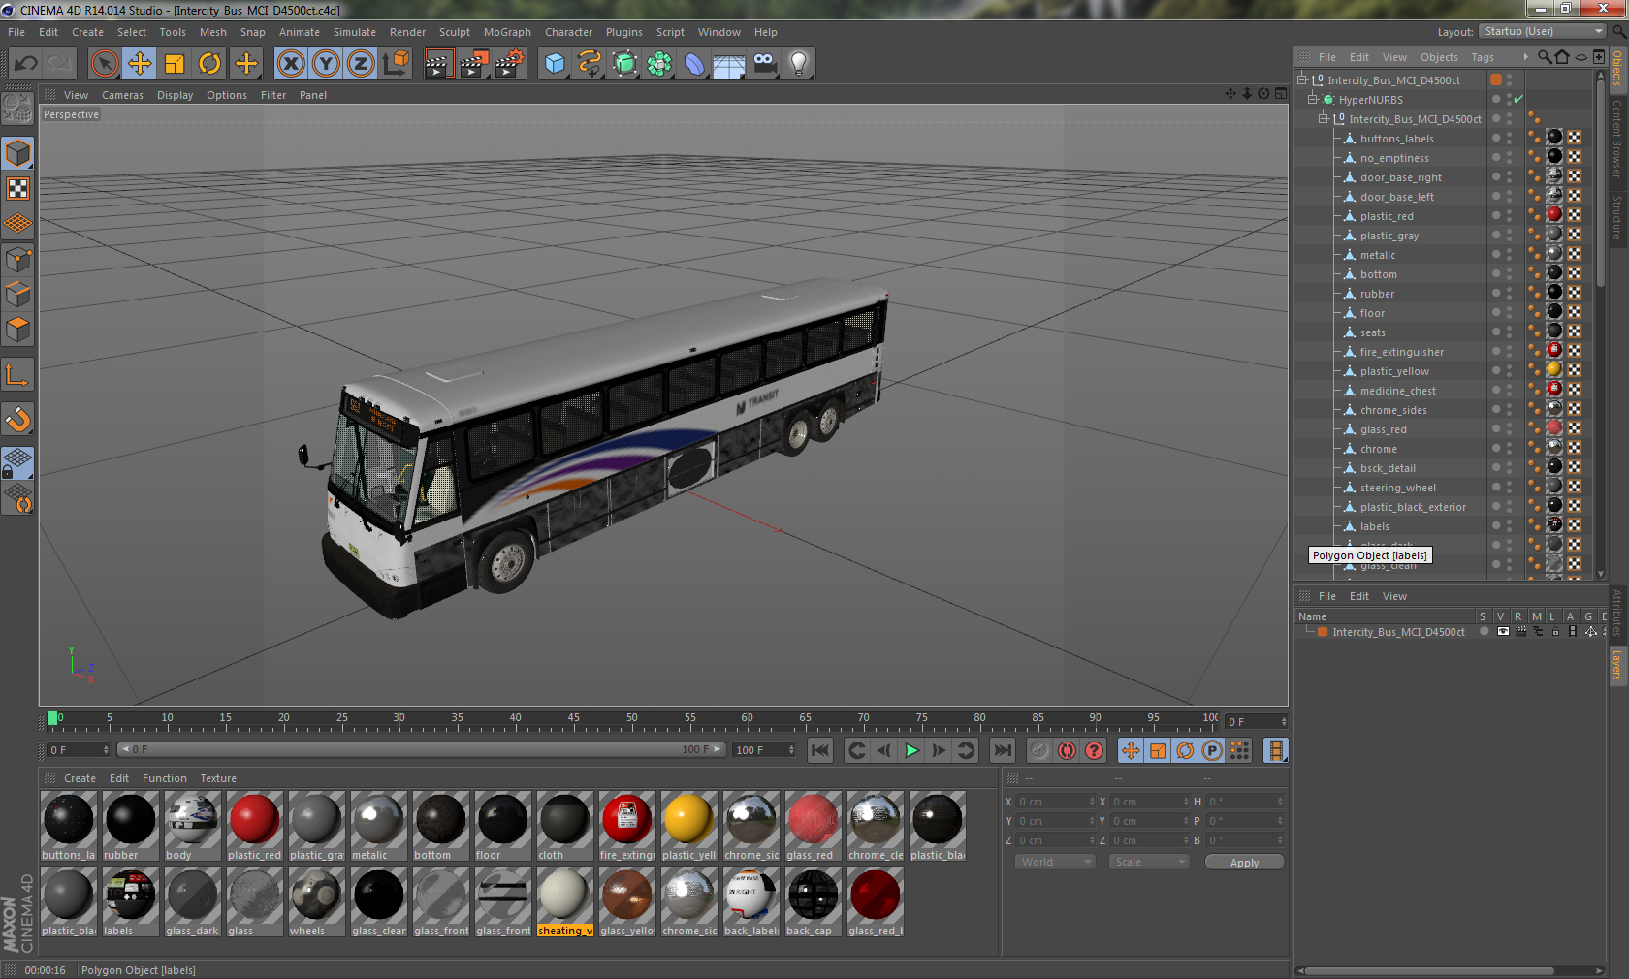Toggle Y axis lock
This screenshot has height=979, width=1629.
pyautogui.click(x=326, y=64)
